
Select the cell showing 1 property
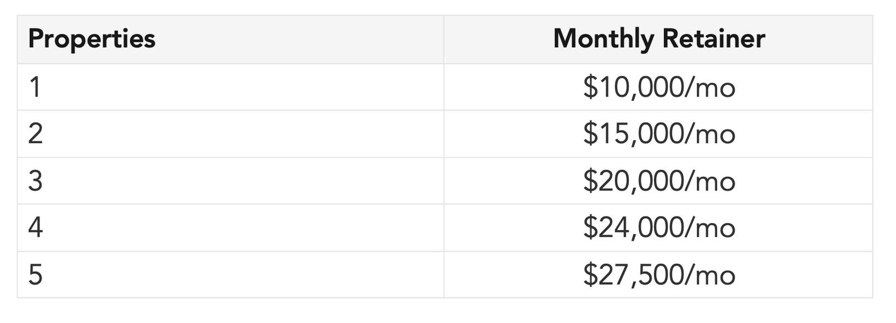tap(230, 87)
